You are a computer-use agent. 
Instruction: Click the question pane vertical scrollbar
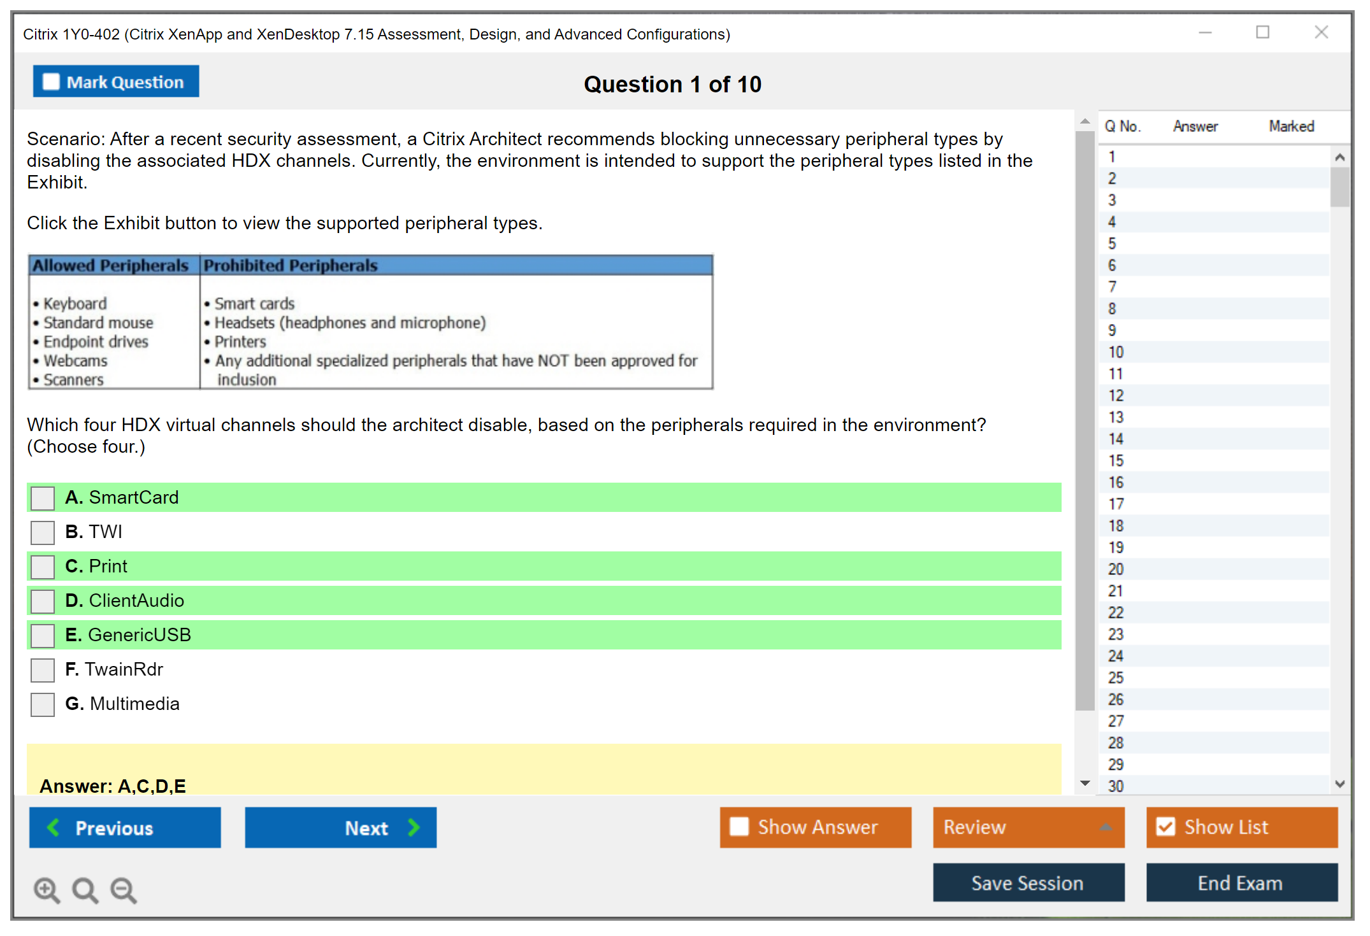tap(1085, 420)
